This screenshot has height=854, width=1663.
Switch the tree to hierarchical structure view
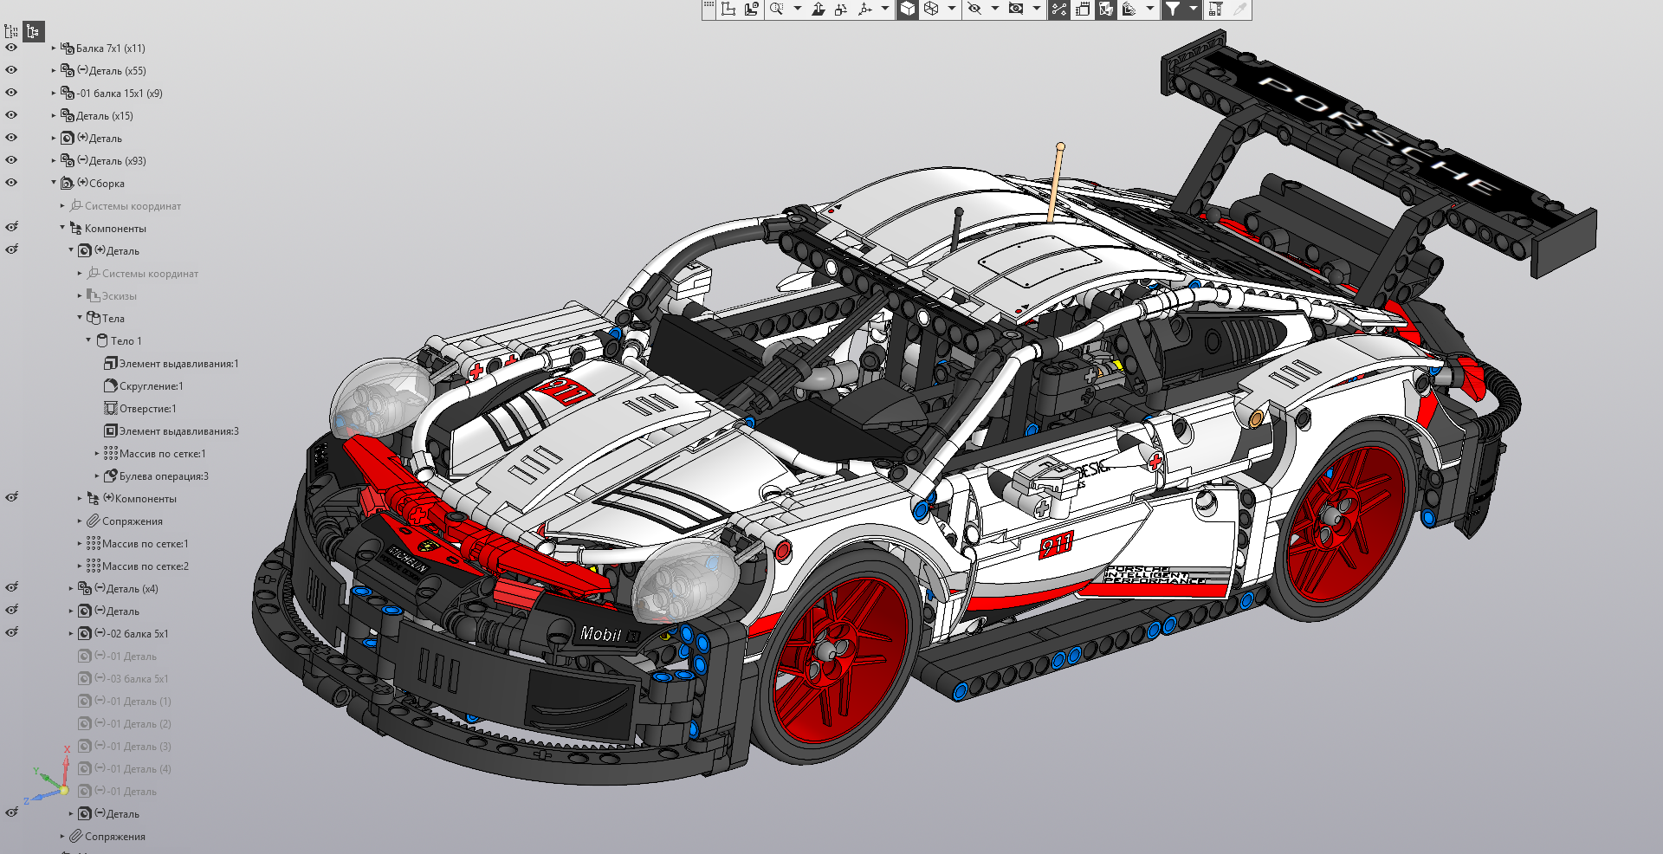(x=33, y=32)
